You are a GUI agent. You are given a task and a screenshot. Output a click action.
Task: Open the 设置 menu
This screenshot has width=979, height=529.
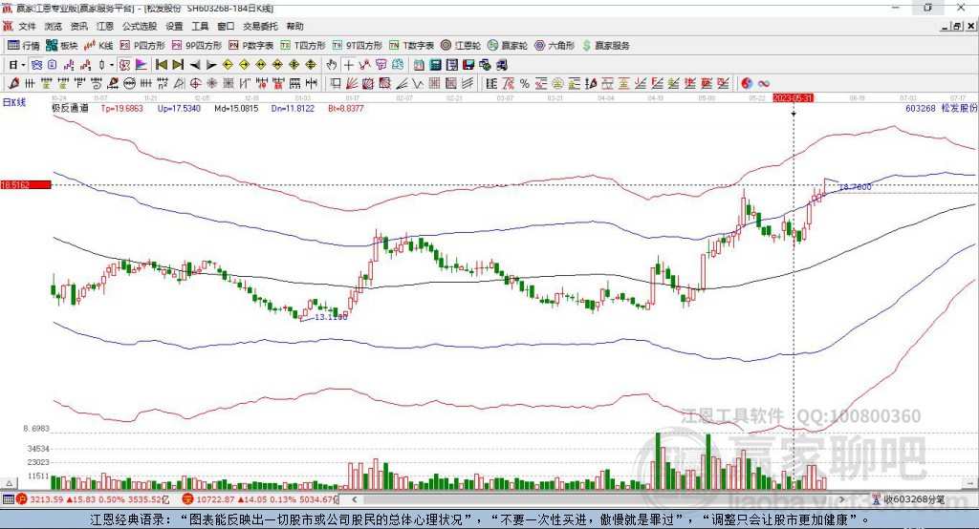click(x=174, y=26)
